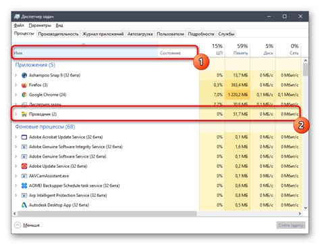Click the horizontal scrollbar right arrow
320x245 pixels.
click(300, 213)
